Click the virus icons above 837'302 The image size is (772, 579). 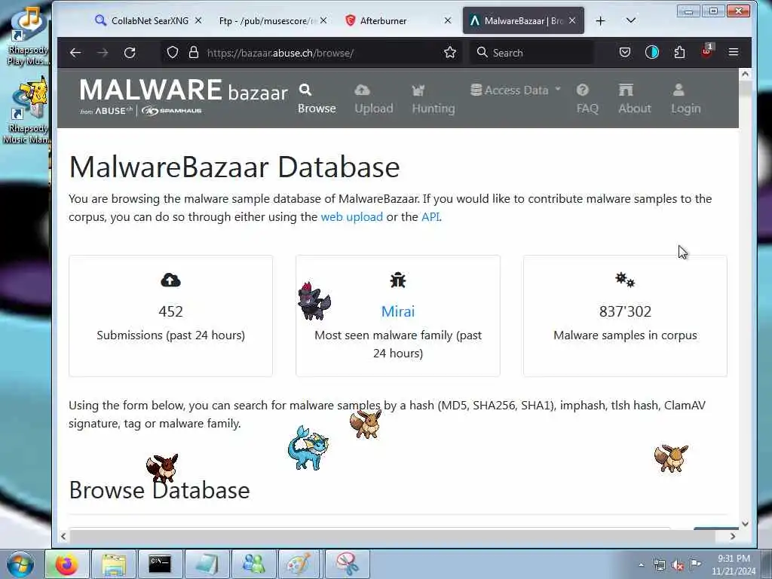[625, 280]
